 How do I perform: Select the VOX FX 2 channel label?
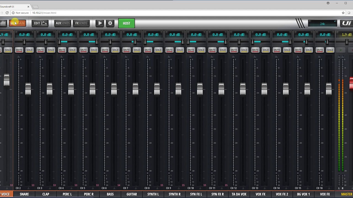click(x=282, y=194)
